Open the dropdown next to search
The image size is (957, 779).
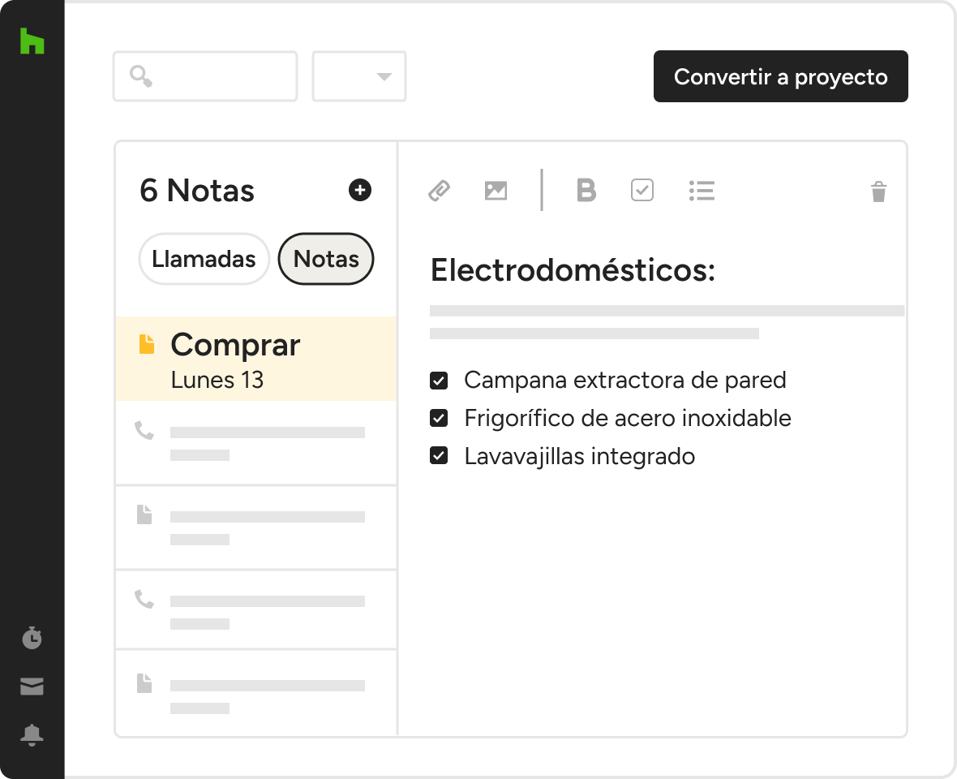(358, 76)
